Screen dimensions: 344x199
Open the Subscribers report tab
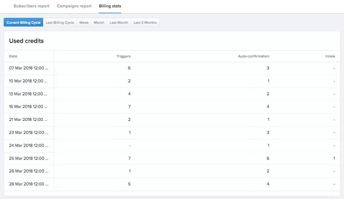pyautogui.click(x=31, y=6)
